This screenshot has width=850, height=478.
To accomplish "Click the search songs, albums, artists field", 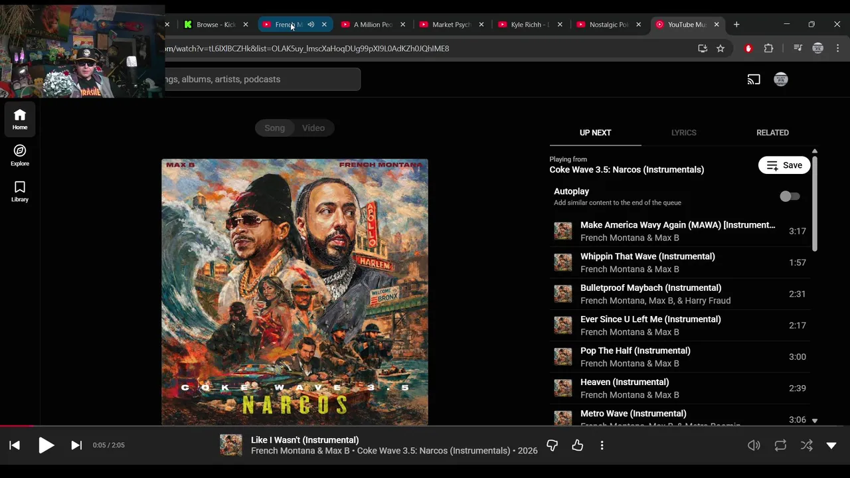I will click(262, 80).
